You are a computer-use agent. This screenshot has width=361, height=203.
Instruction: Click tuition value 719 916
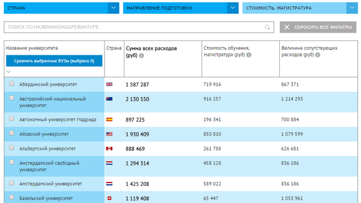point(212,85)
